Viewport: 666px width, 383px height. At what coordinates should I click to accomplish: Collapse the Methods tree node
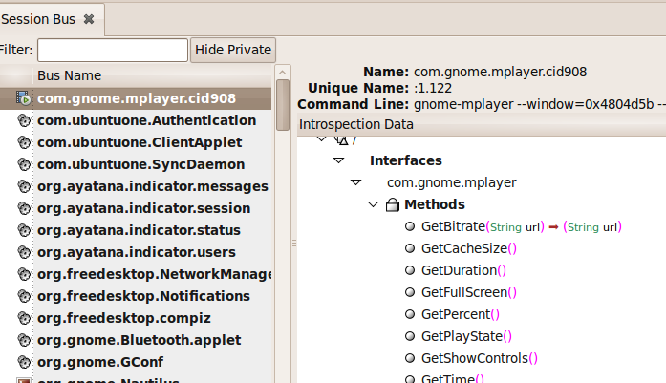point(373,204)
